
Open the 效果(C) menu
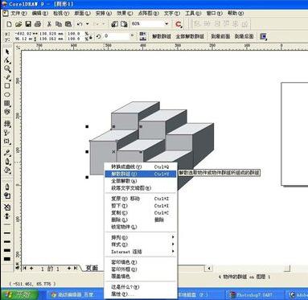pyautogui.click(x=125, y=13)
